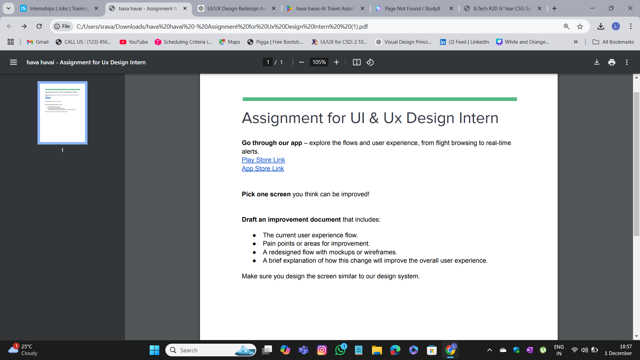
Task: Close the hava havai Assignment tab
Action: point(185,8)
